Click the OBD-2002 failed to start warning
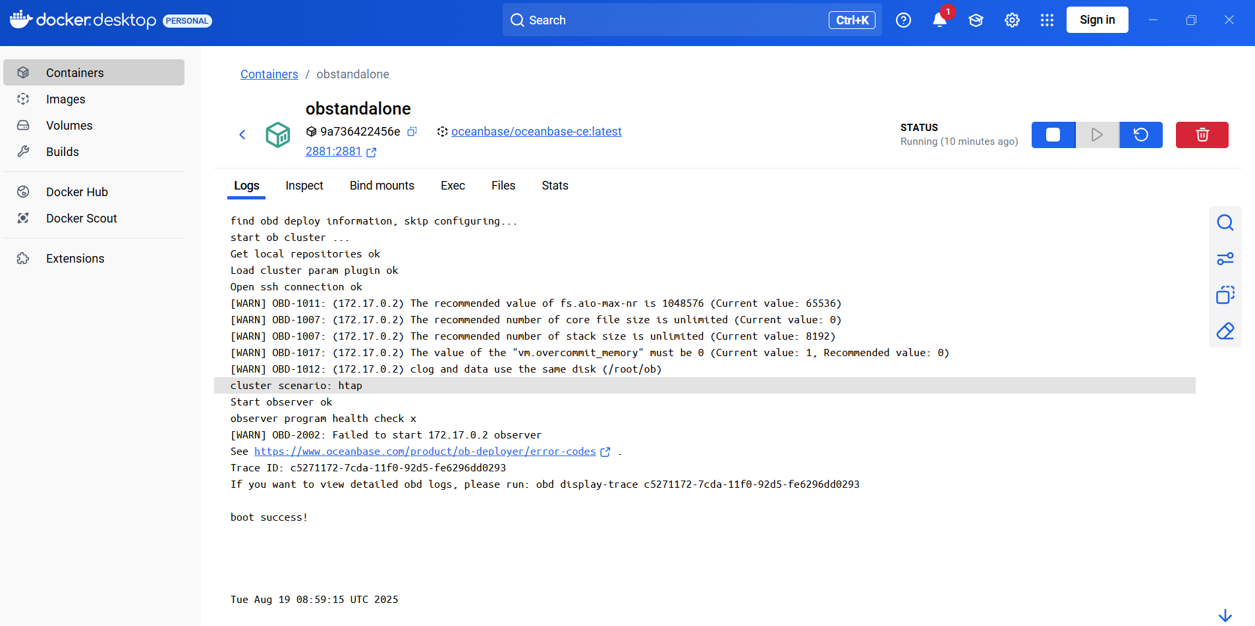1255x626 pixels. point(386,435)
